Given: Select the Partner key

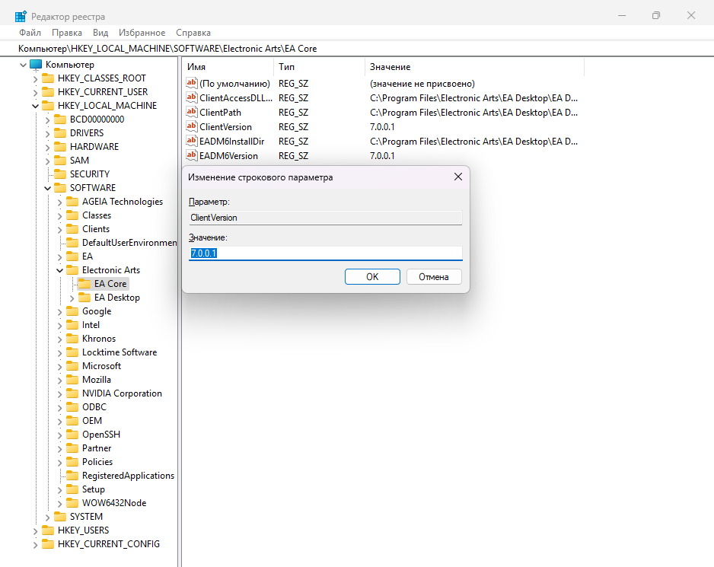Looking at the screenshot, I should coord(97,448).
